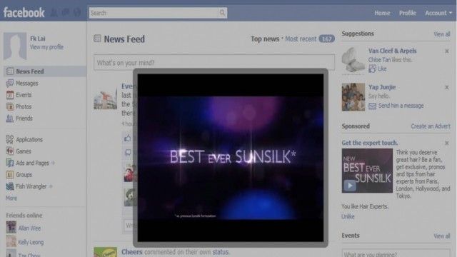Open Cheers profile link in feed
This screenshot has height=257, width=457.
click(x=132, y=252)
